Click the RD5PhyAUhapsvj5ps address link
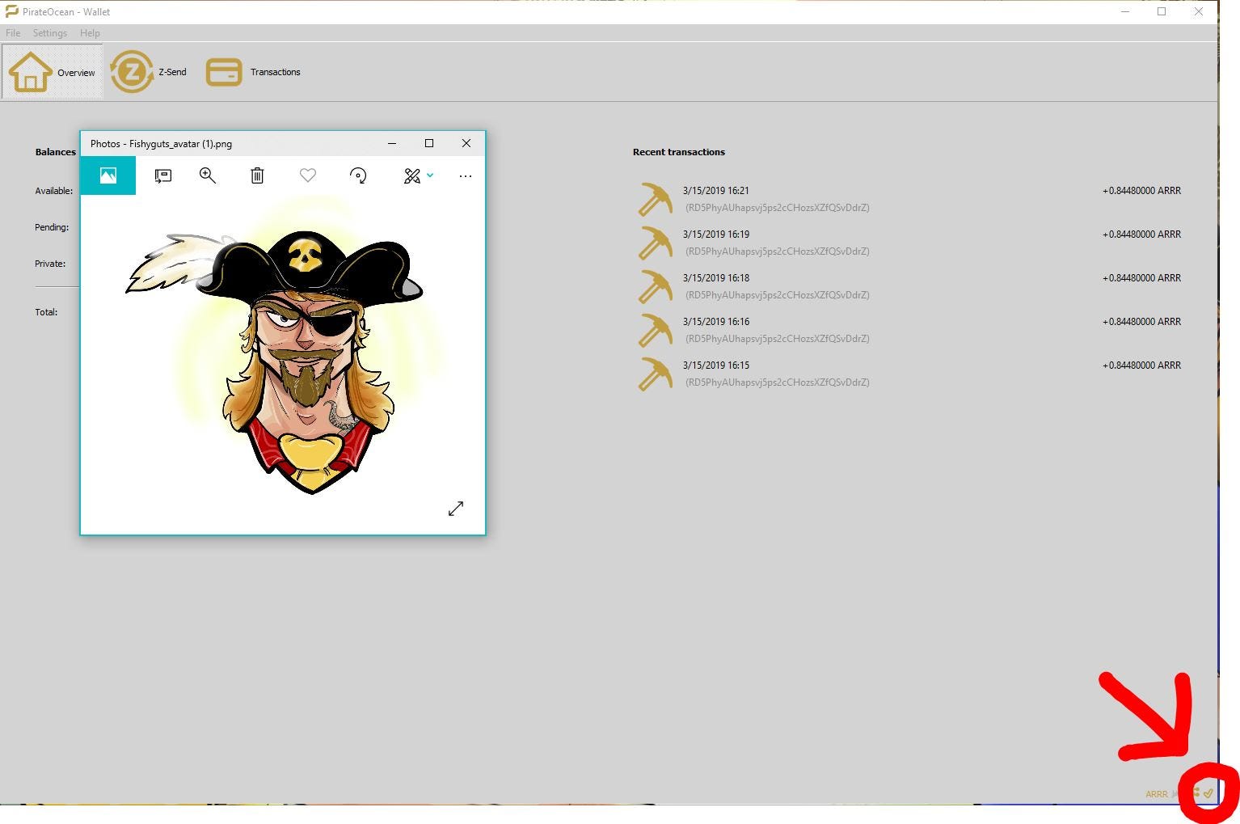The height and width of the screenshot is (824, 1240). (x=777, y=207)
